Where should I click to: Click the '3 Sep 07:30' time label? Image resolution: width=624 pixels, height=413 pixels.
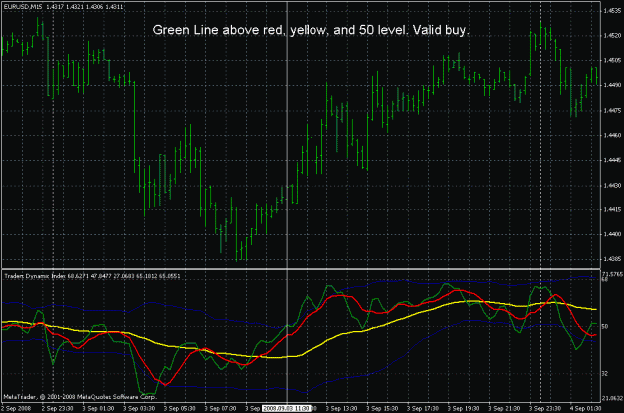coord(220,409)
